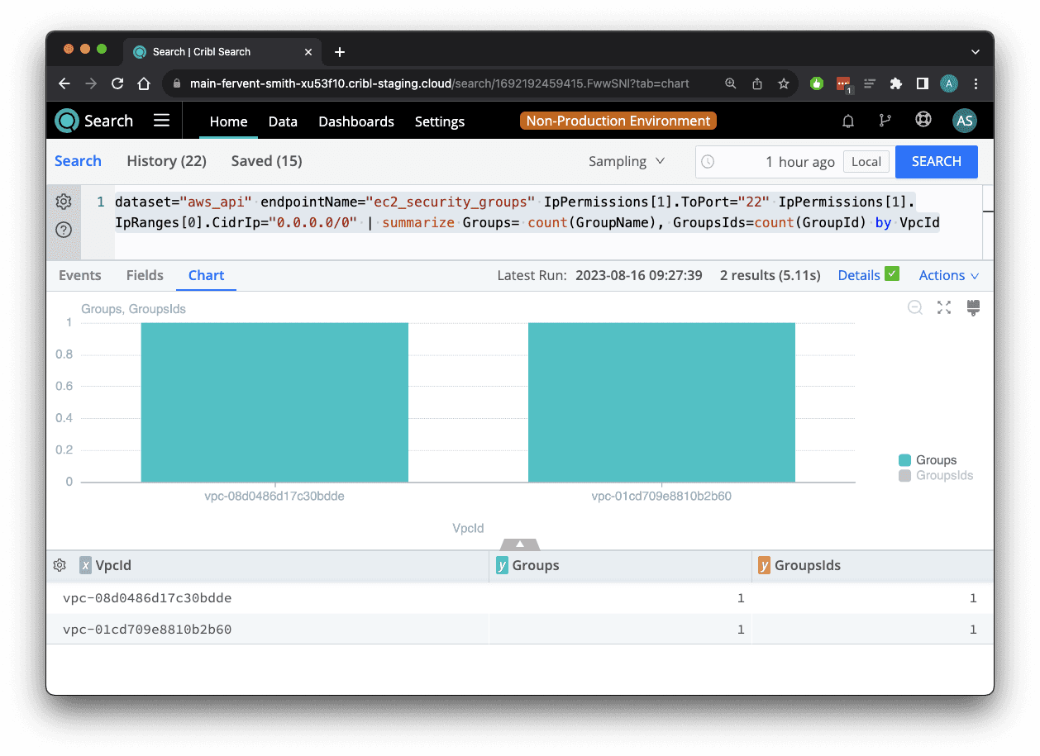Collapse the chart panel using the triangle handle
Viewport: 1040px width, 756px height.
coord(520,544)
